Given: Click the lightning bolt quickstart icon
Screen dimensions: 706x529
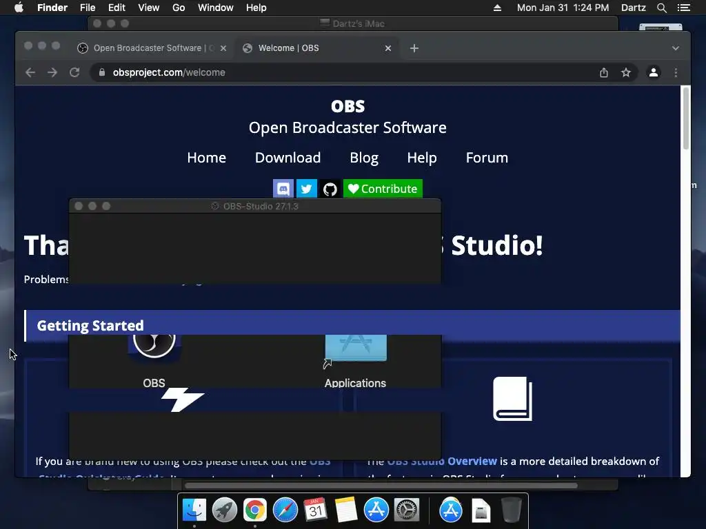Looking at the screenshot, I should (x=182, y=400).
